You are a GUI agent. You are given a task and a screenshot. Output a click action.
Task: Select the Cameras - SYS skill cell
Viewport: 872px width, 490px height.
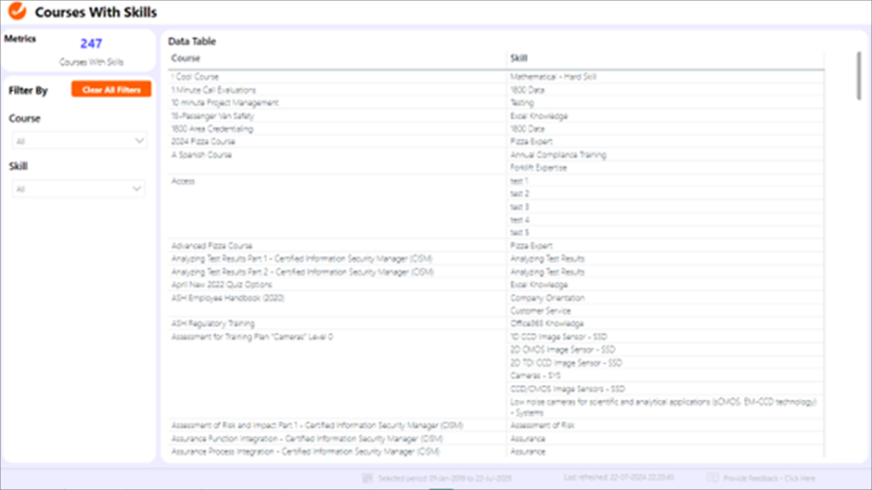pyautogui.click(x=536, y=376)
